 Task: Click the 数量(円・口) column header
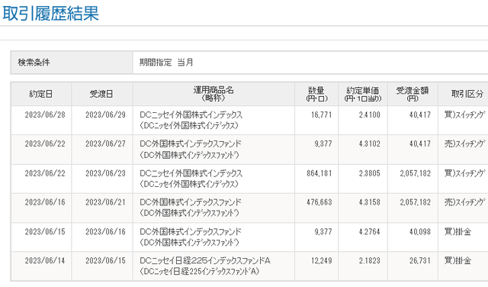(x=316, y=94)
